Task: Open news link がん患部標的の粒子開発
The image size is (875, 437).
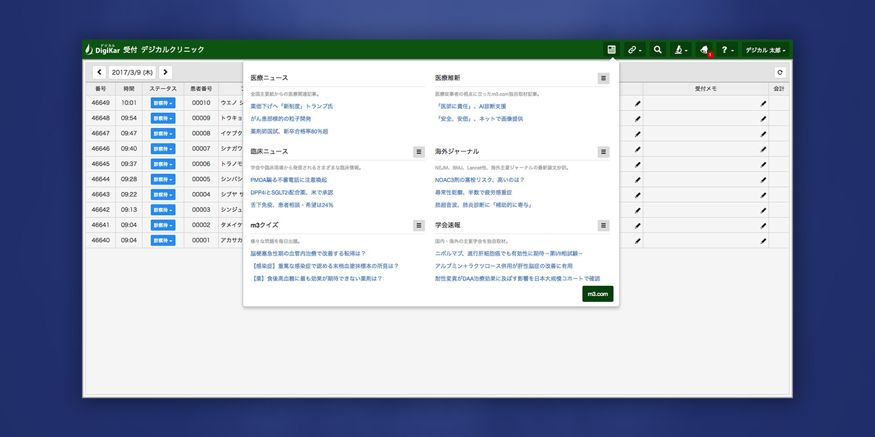Action: (281, 119)
